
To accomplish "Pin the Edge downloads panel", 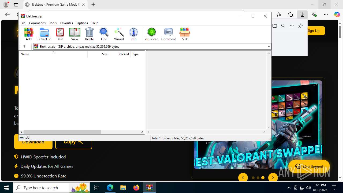I will [x=300, y=26].
